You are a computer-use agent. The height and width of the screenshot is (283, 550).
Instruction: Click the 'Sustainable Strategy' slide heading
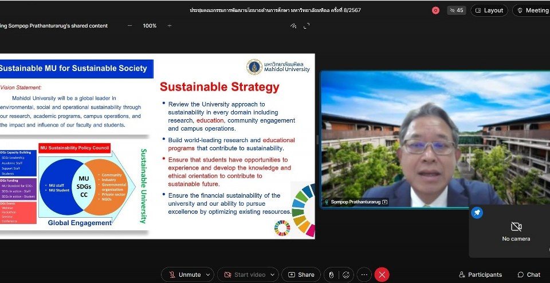click(x=219, y=87)
